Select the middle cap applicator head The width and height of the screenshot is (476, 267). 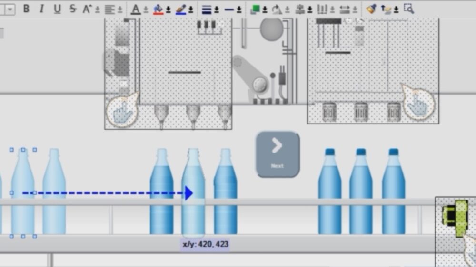(361, 112)
